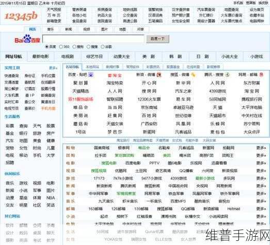Open the 查IP tool link
Screen dimensions: 270x245
[x=30, y=95]
